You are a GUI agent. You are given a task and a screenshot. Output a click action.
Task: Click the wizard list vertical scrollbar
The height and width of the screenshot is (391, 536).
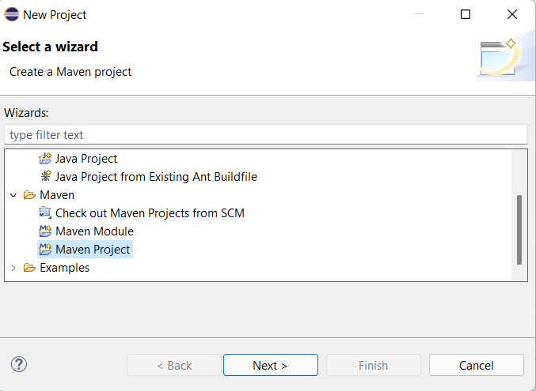click(x=519, y=229)
